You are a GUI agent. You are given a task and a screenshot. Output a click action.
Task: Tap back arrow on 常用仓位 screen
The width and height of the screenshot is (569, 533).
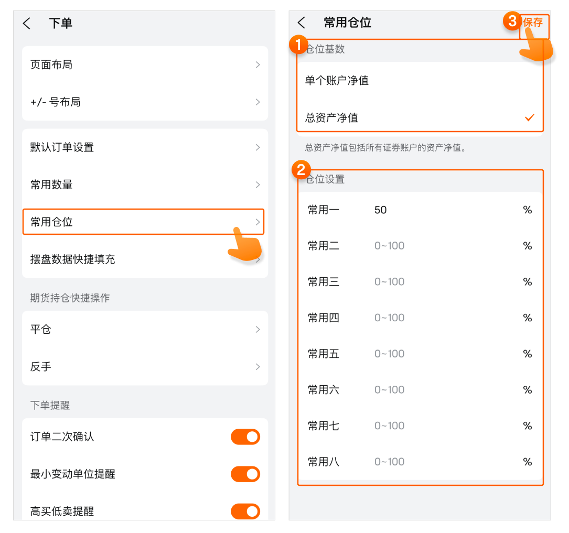tap(301, 23)
